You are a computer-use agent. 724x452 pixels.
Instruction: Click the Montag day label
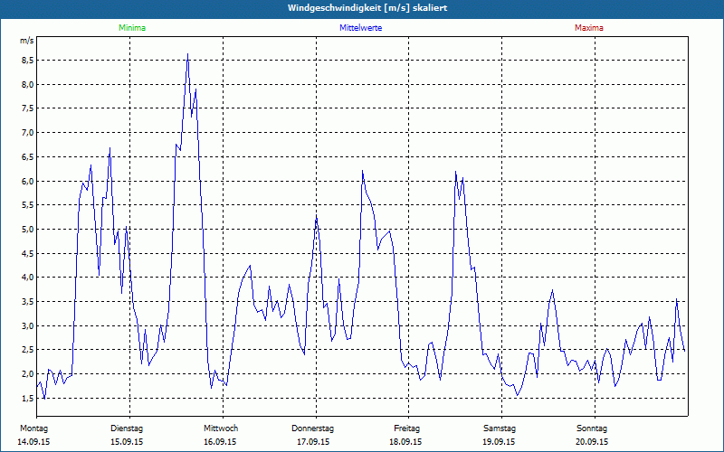click(x=33, y=428)
